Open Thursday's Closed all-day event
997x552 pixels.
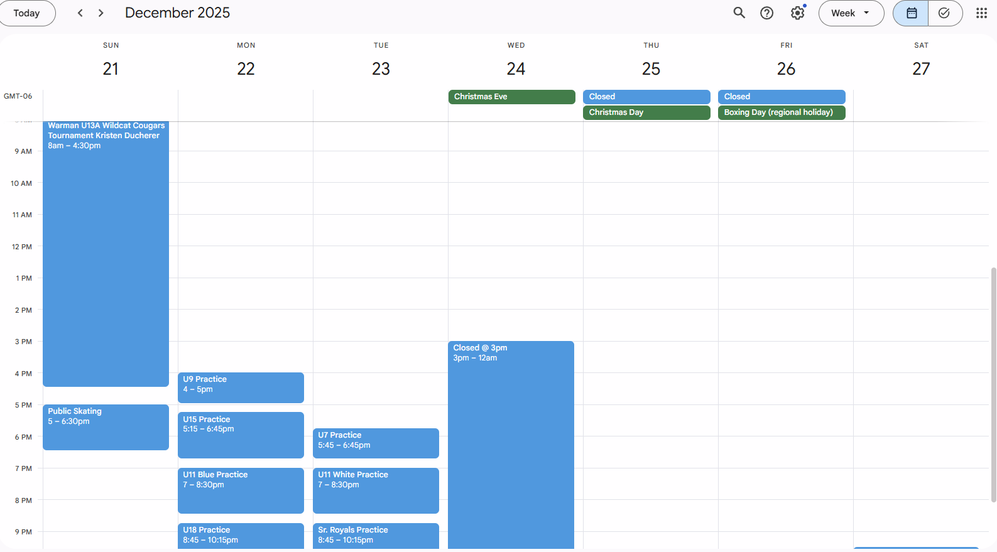point(646,97)
